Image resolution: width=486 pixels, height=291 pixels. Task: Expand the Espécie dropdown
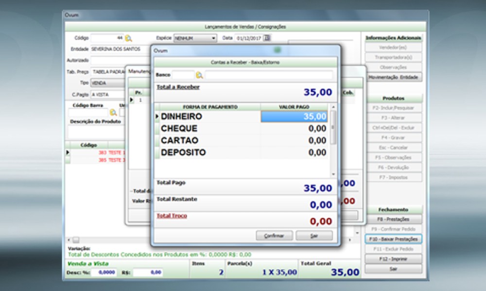click(x=213, y=38)
